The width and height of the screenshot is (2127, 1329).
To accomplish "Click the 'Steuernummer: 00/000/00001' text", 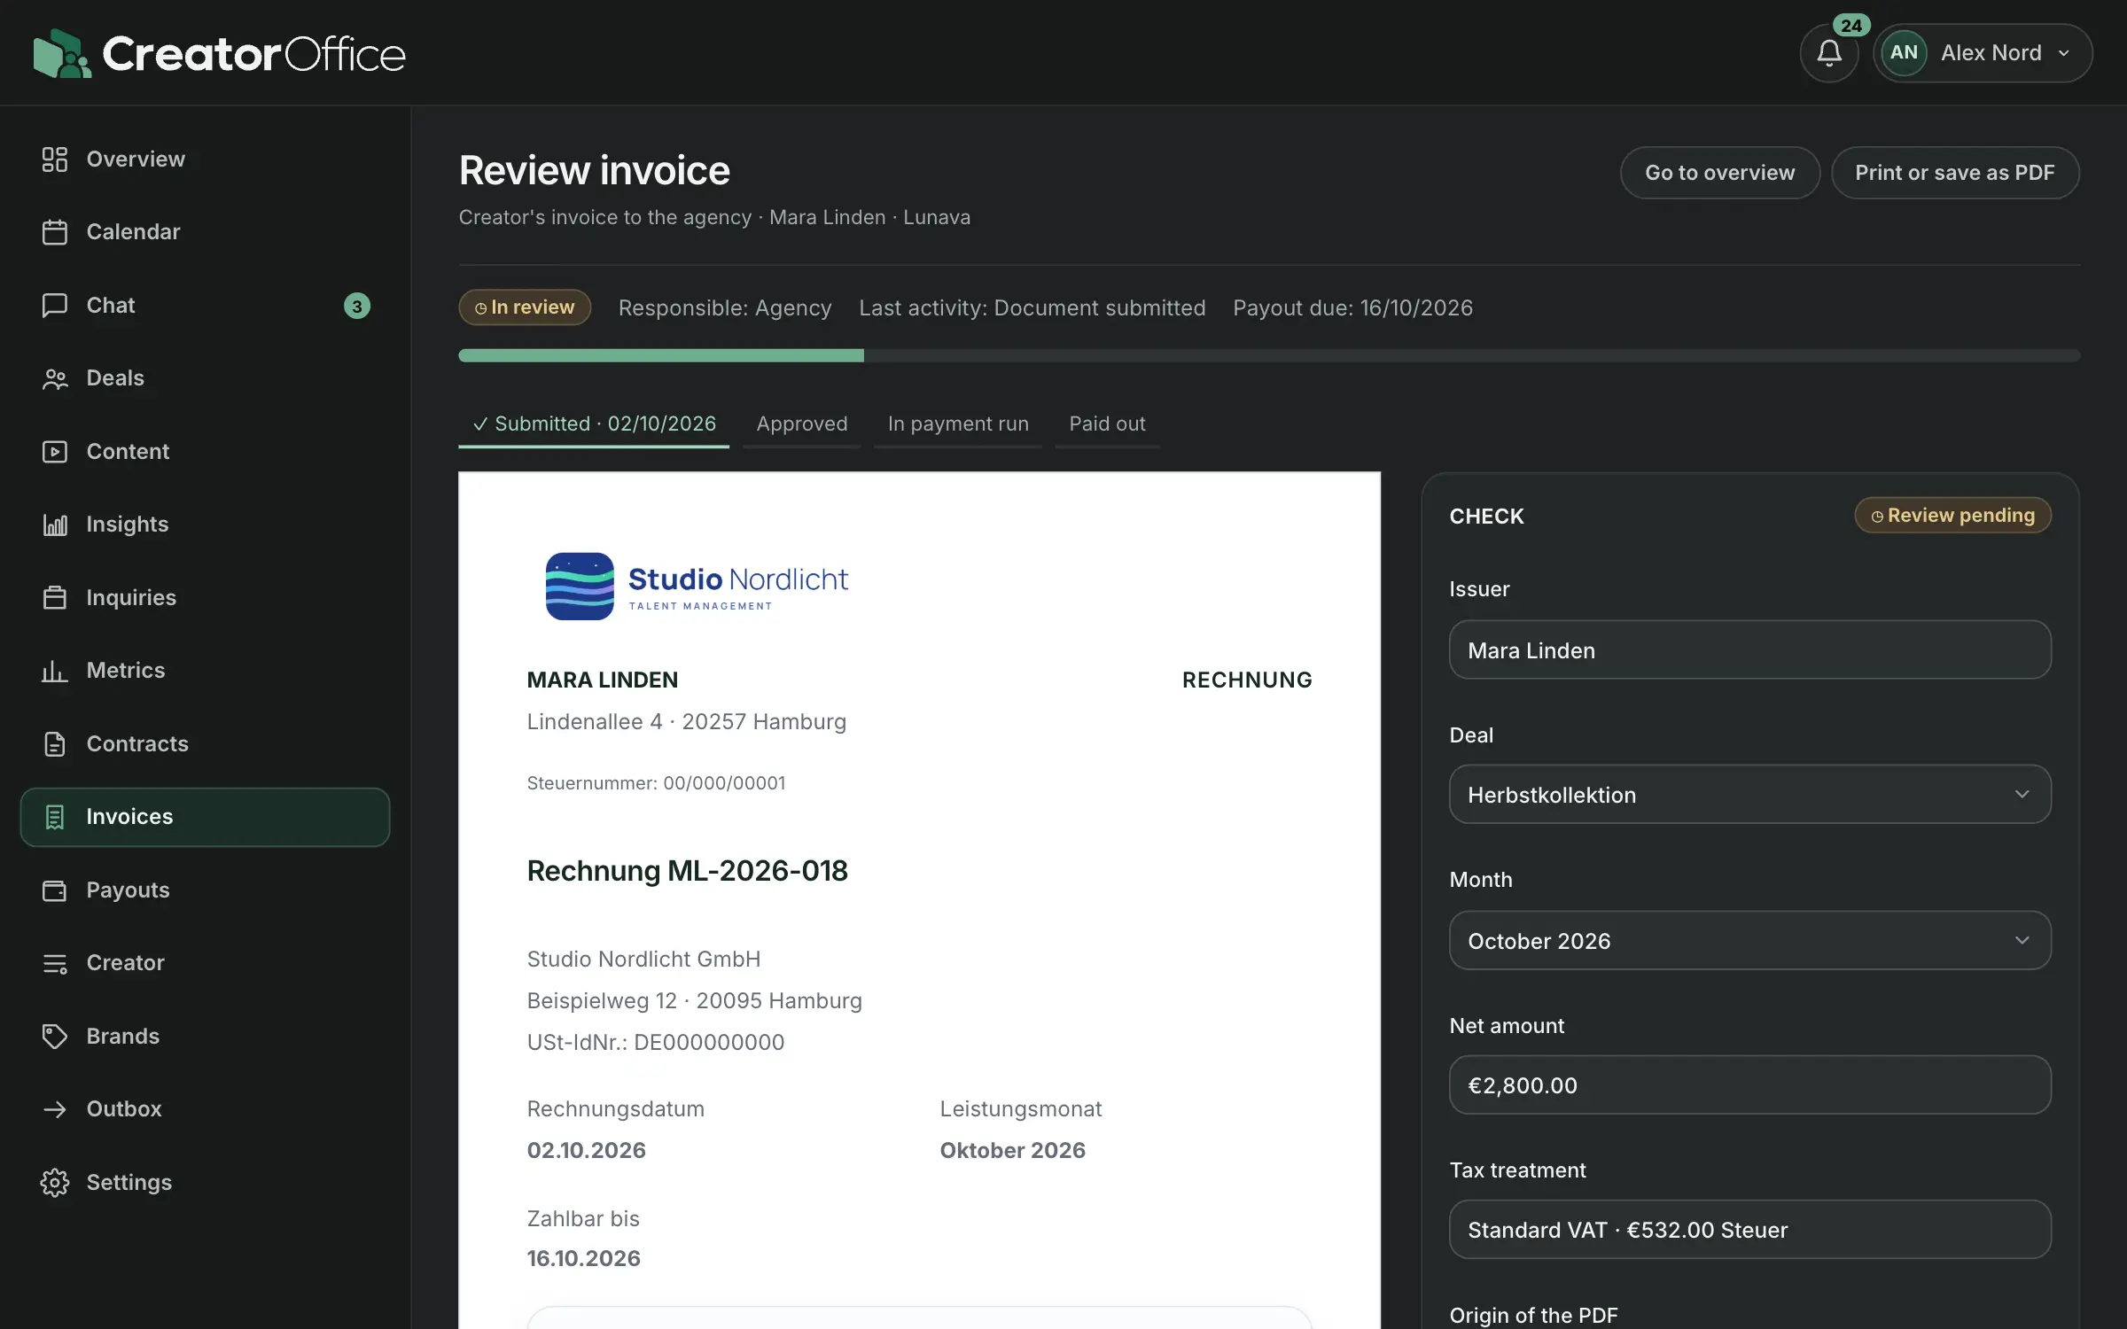I will tap(656, 783).
